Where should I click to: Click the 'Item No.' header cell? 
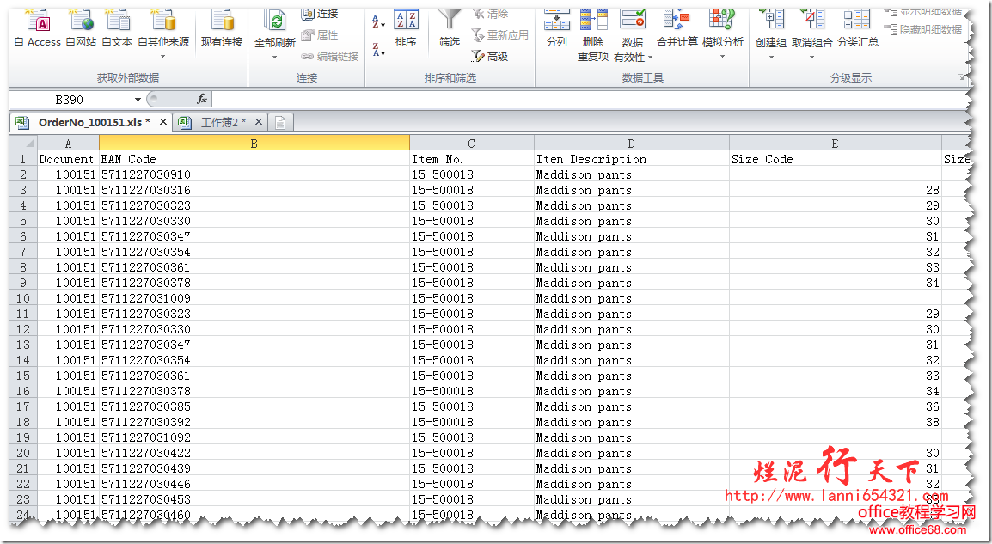point(471,159)
